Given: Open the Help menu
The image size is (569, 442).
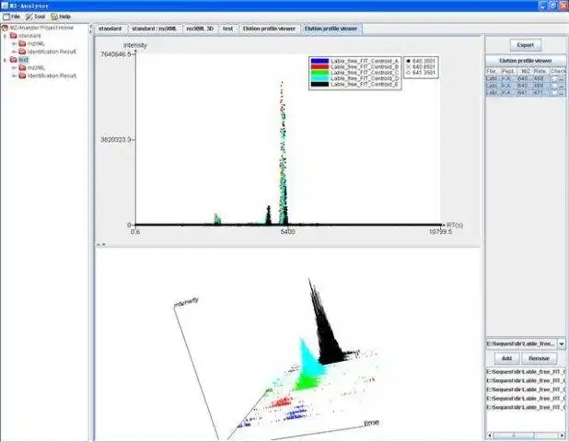Looking at the screenshot, I should point(61,17).
